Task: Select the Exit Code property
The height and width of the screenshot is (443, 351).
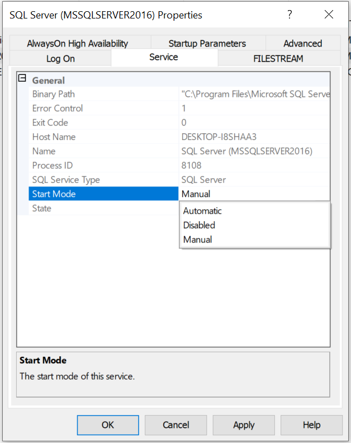Action: coord(103,123)
